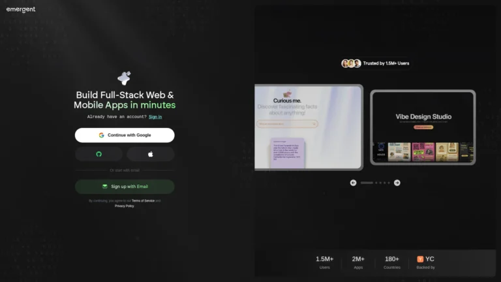Sign up with Email
Viewport: 501px width, 282px height.
(x=125, y=187)
